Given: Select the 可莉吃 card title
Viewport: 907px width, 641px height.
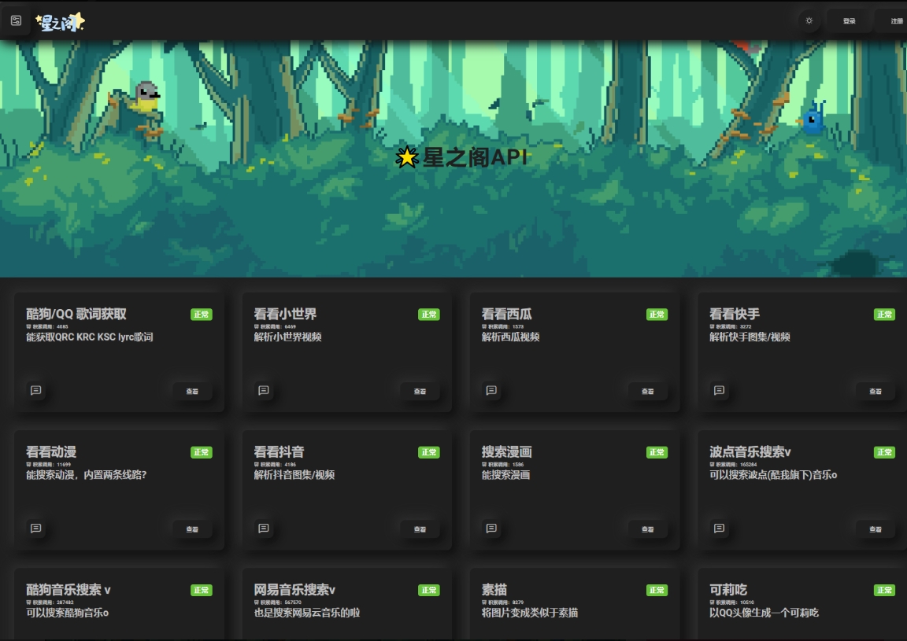Looking at the screenshot, I should click(x=728, y=590).
